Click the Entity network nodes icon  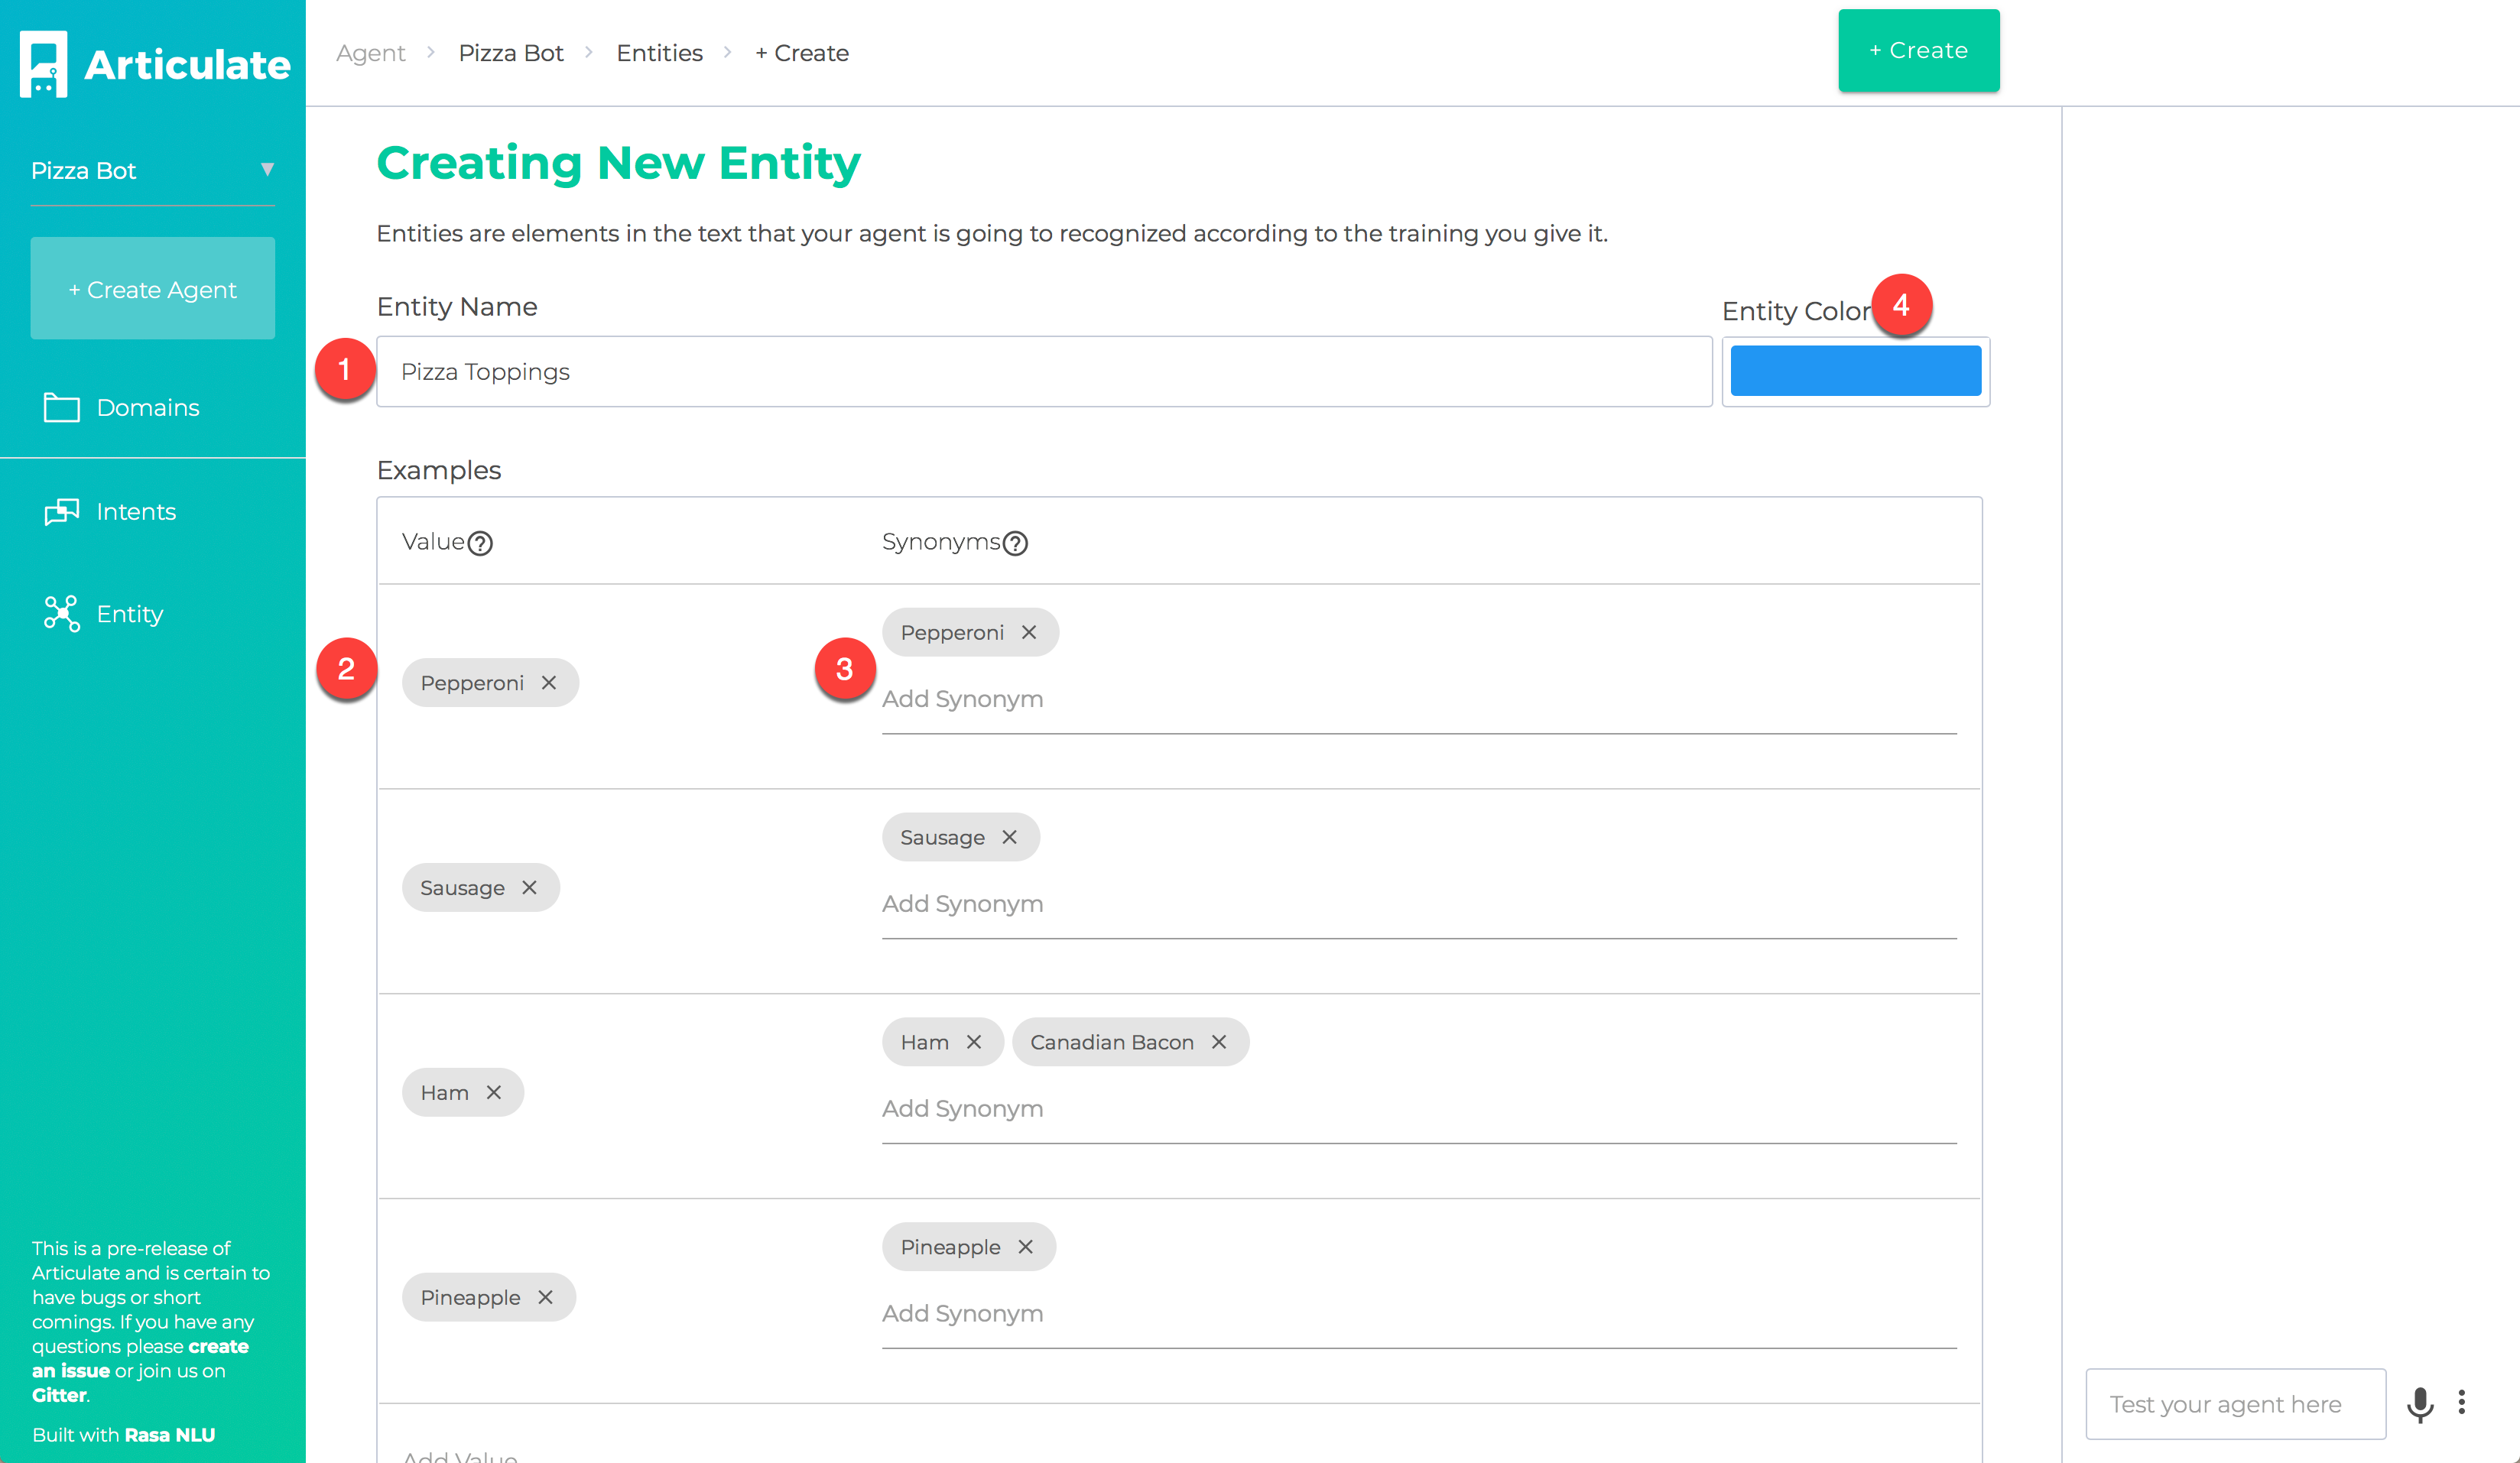(62, 613)
